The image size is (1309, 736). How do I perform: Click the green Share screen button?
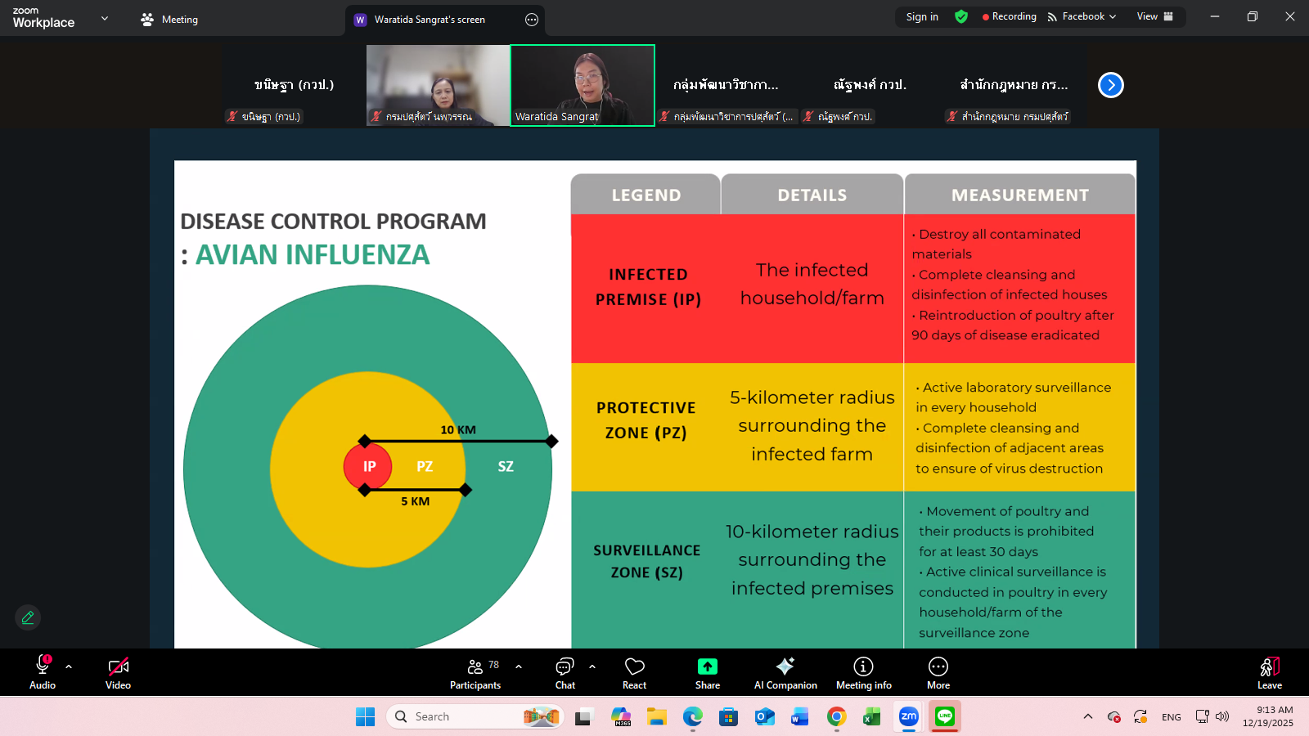[x=707, y=673]
